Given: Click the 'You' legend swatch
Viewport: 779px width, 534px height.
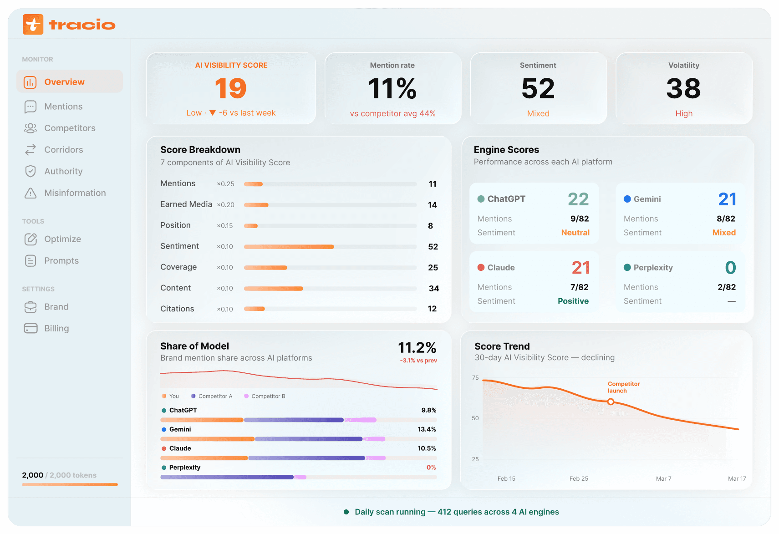Looking at the screenshot, I should [164, 396].
